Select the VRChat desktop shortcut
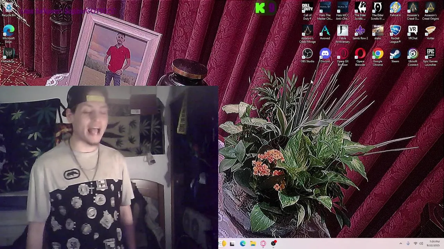The height and width of the screenshot is (249, 444). pos(413,33)
